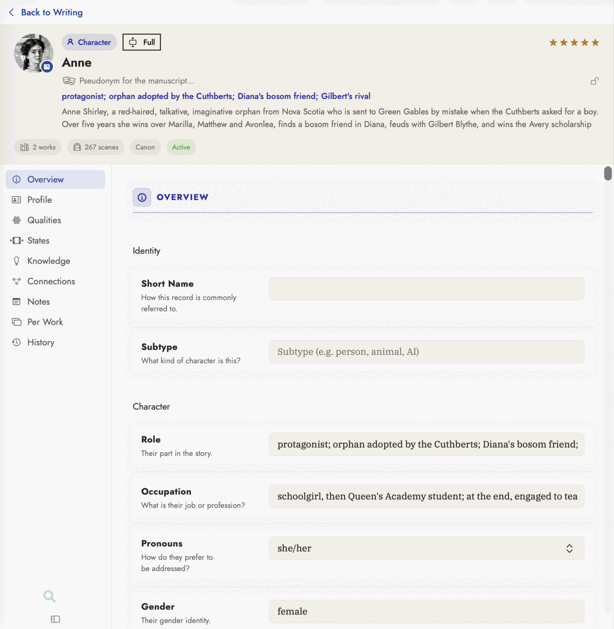
Task: Click Anne's portrait thumbnail
Action: [x=34, y=53]
